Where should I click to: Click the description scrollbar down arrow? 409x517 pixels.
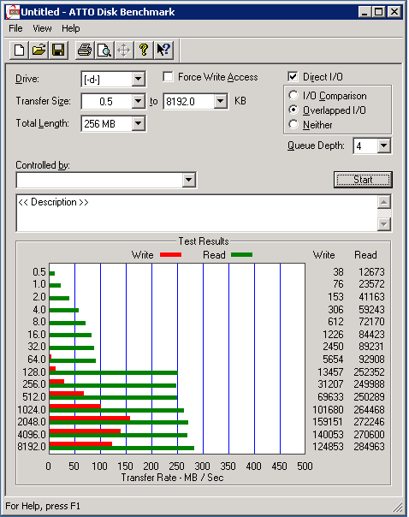pyautogui.click(x=384, y=224)
